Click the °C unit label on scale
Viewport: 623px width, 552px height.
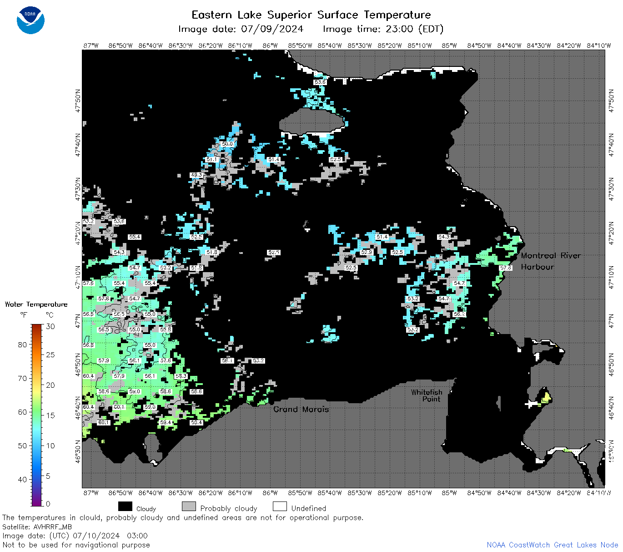(49, 315)
